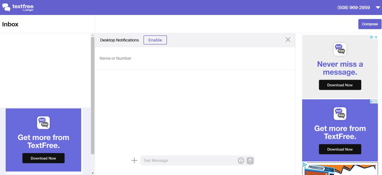Click the phone number (508) 969-2959
Viewport: 382px width, 175px height.
pos(354,8)
